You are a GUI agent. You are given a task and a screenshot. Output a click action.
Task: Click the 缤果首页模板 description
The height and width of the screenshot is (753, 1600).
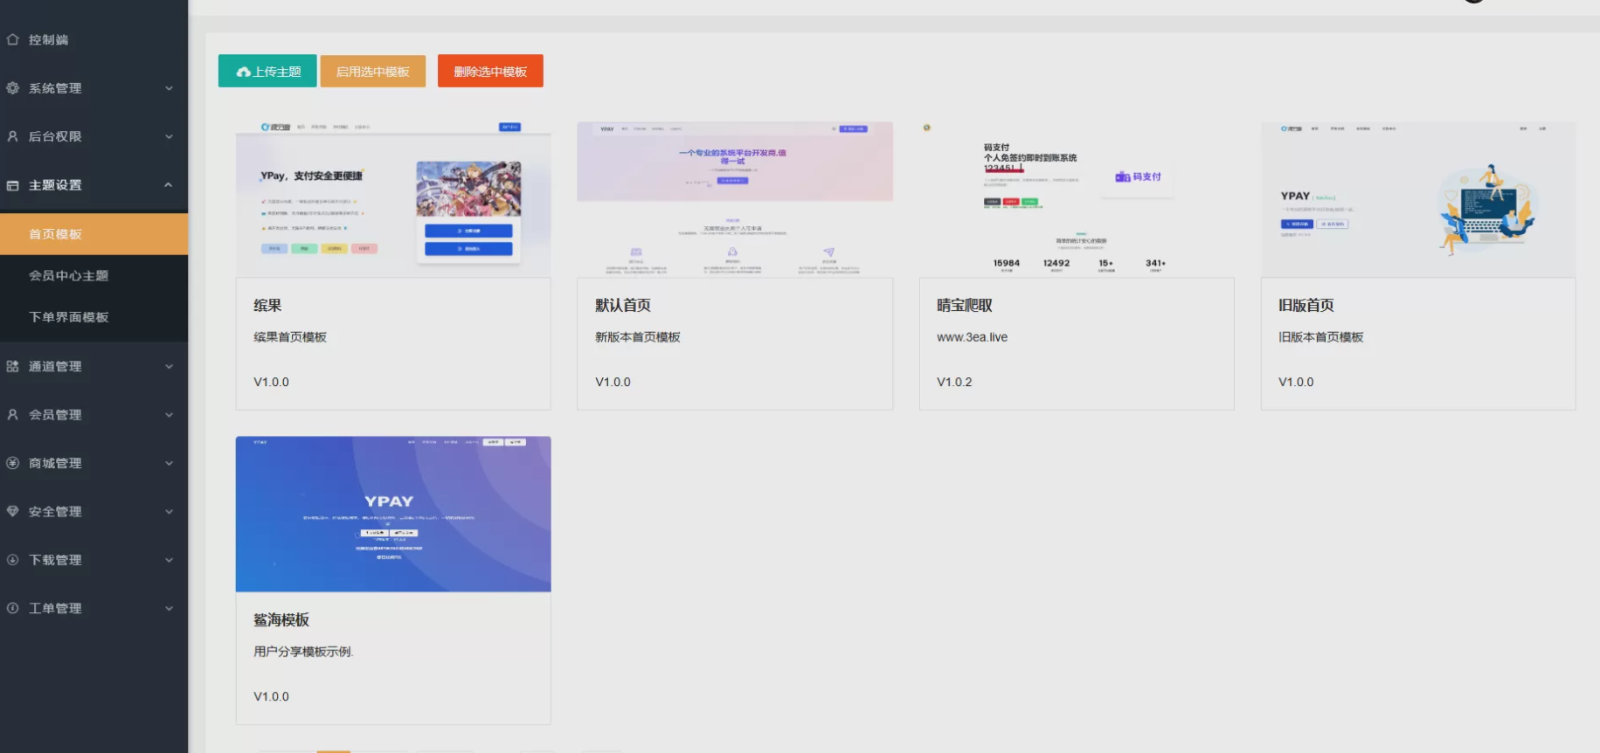290,337
